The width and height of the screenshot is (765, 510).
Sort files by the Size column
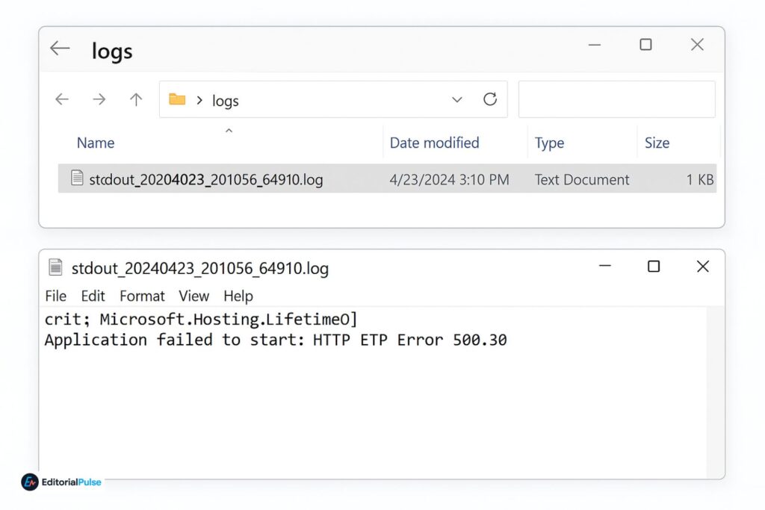[656, 143]
